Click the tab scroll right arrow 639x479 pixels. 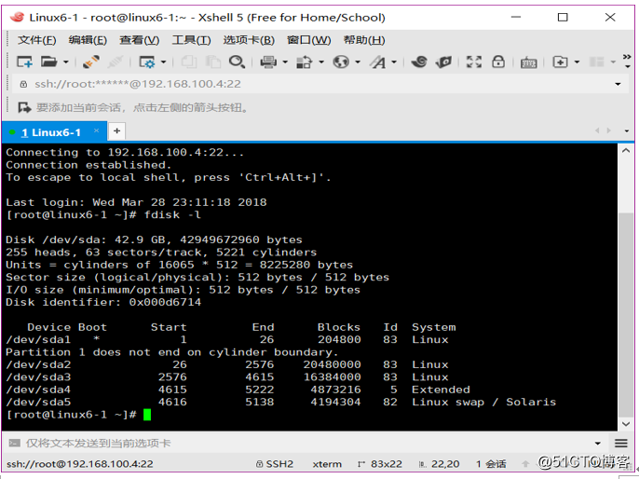tap(609, 130)
